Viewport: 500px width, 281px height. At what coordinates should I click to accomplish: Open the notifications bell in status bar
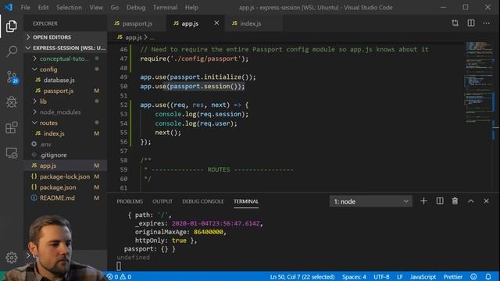tap(488, 276)
